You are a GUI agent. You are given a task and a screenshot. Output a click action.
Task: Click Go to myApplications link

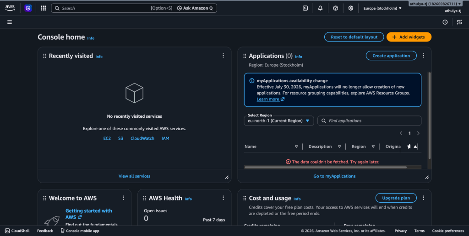[334, 176]
